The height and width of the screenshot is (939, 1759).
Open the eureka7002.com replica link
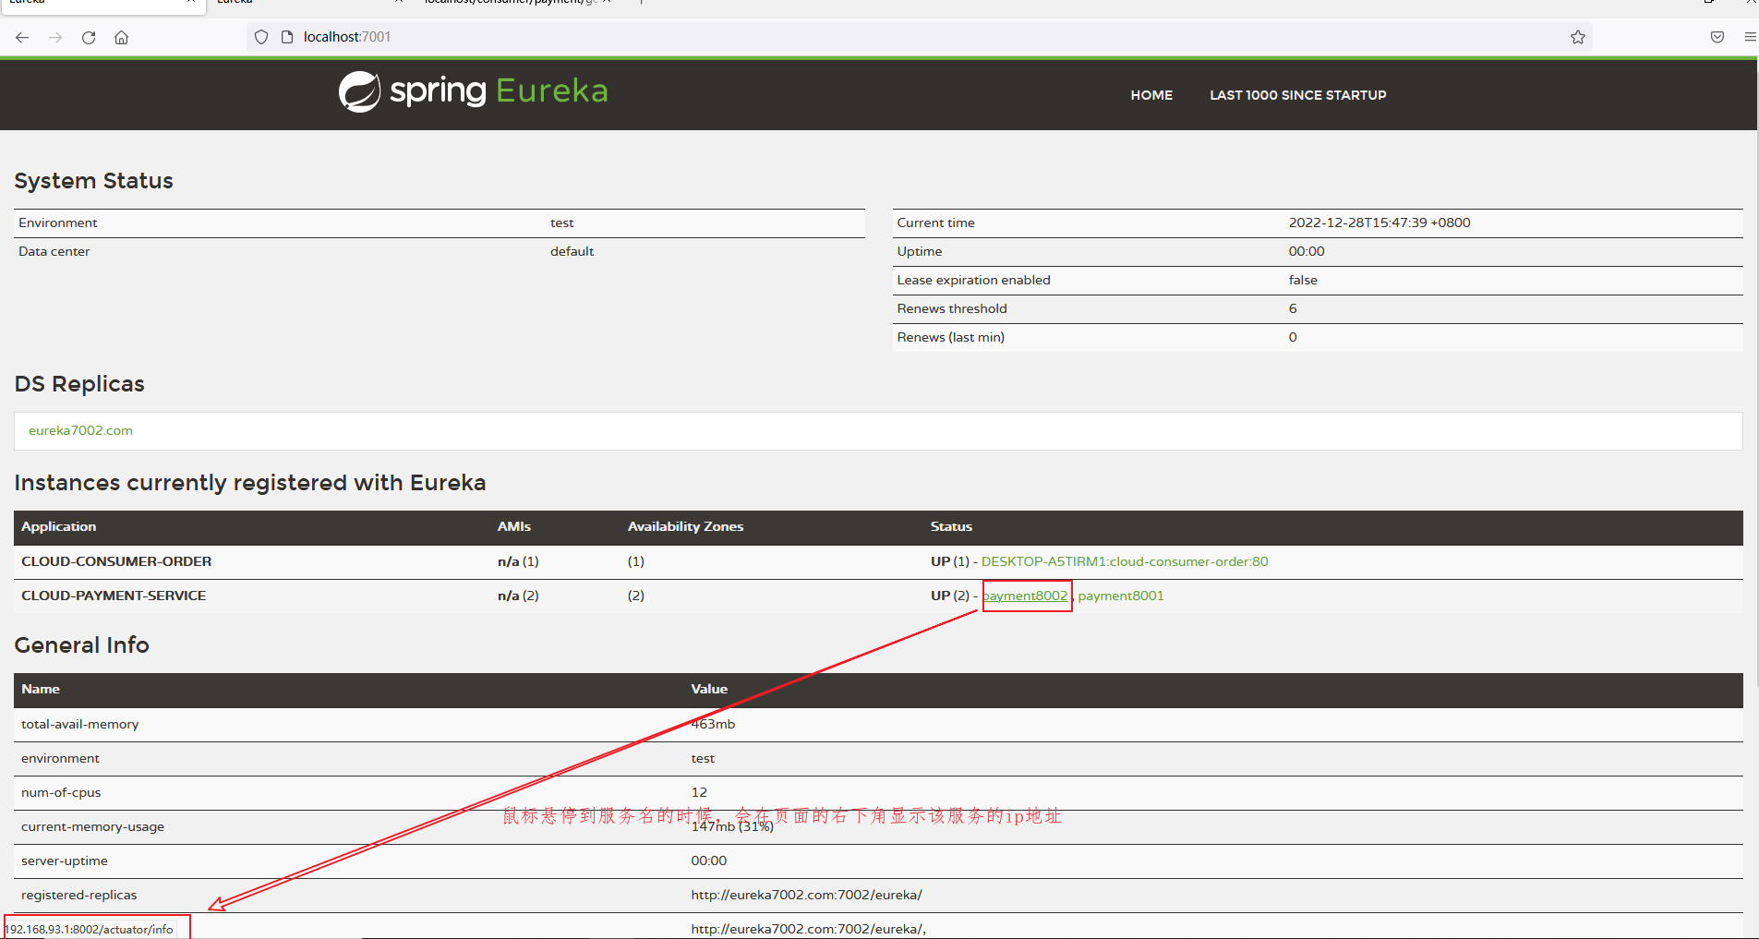(80, 430)
